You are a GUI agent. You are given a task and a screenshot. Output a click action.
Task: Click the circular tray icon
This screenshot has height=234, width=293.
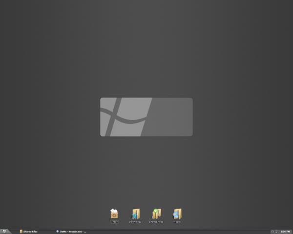(x=272, y=232)
